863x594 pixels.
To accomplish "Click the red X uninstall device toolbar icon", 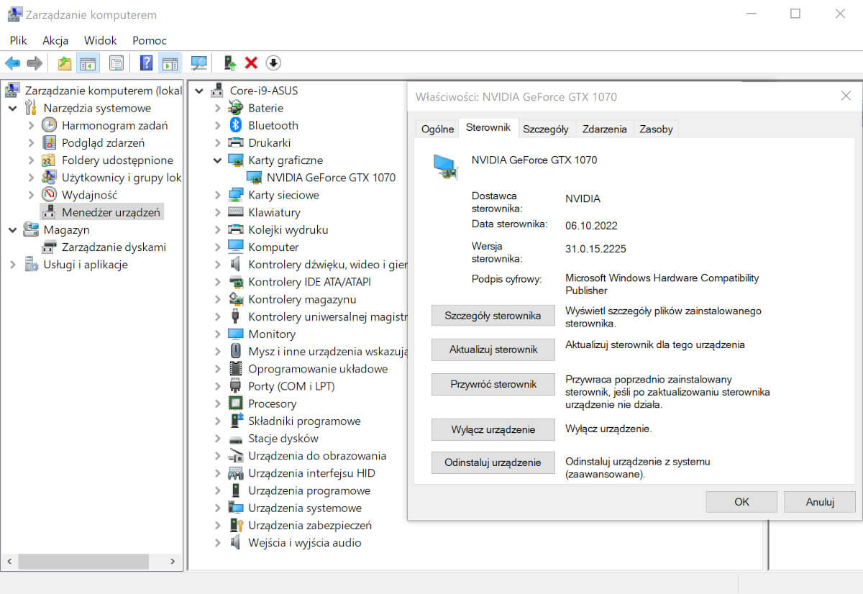I will tap(251, 63).
